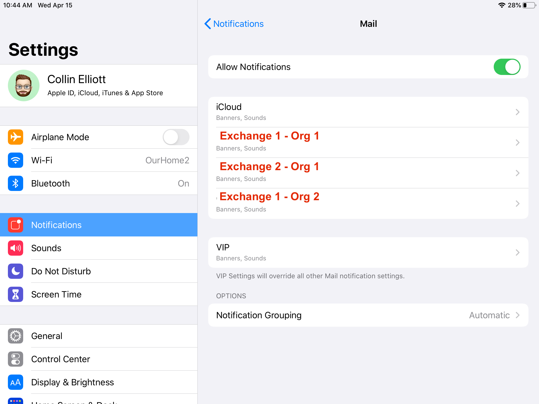Tap the Screen Time hourglass icon
This screenshot has height=404, width=539.
point(16,294)
